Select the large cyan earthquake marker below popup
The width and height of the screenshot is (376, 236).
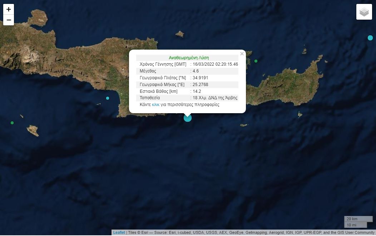pyautogui.click(x=188, y=118)
